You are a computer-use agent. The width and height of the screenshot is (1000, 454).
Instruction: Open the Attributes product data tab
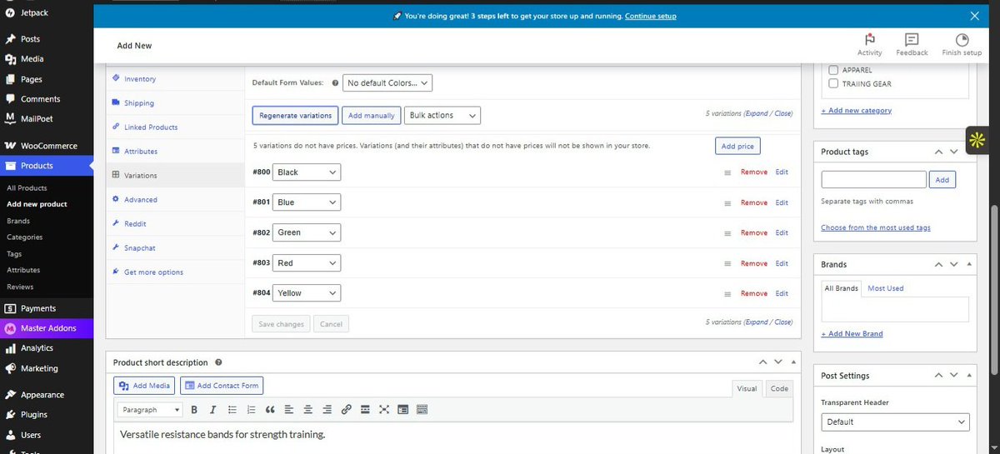click(141, 152)
